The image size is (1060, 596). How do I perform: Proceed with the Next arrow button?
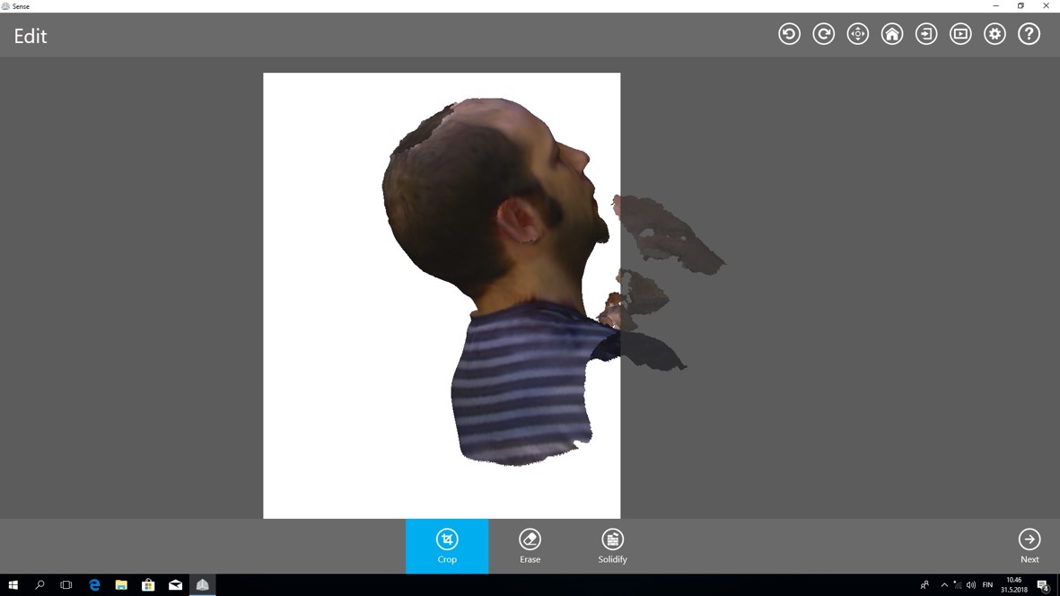pyautogui.click(x=1029, y=546)
